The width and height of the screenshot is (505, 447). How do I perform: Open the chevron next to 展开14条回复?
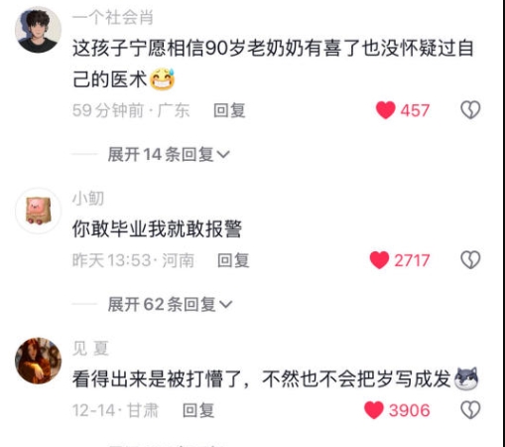[x=223, y=155]
